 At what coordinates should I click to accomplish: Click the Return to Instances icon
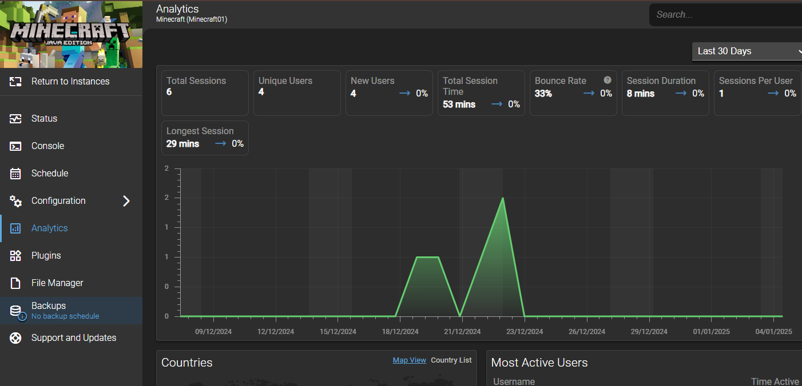[x=15, y=82]
